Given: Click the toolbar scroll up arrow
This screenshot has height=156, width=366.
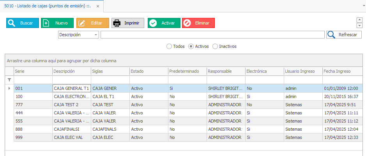Looking at the screenshot, I should [359, 19].
